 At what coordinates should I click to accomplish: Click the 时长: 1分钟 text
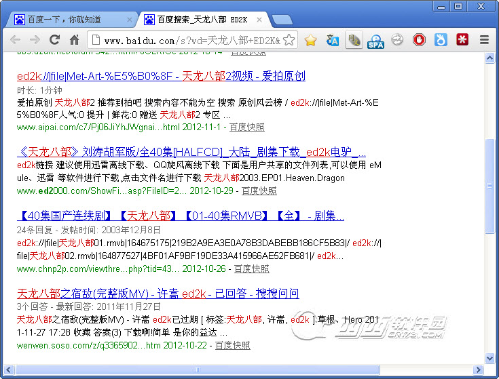(x=39, y=90)
